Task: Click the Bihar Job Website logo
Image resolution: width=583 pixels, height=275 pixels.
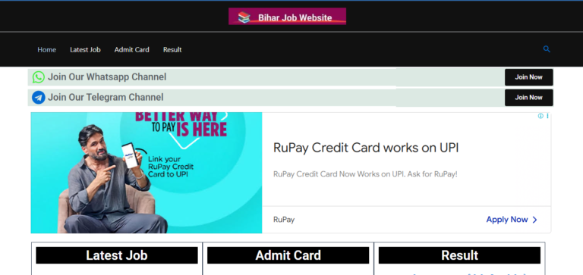Action: (287, 17)
